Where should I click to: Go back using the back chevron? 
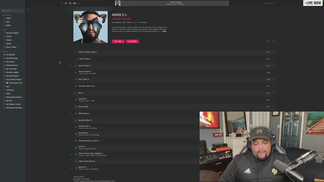(28, 9)
